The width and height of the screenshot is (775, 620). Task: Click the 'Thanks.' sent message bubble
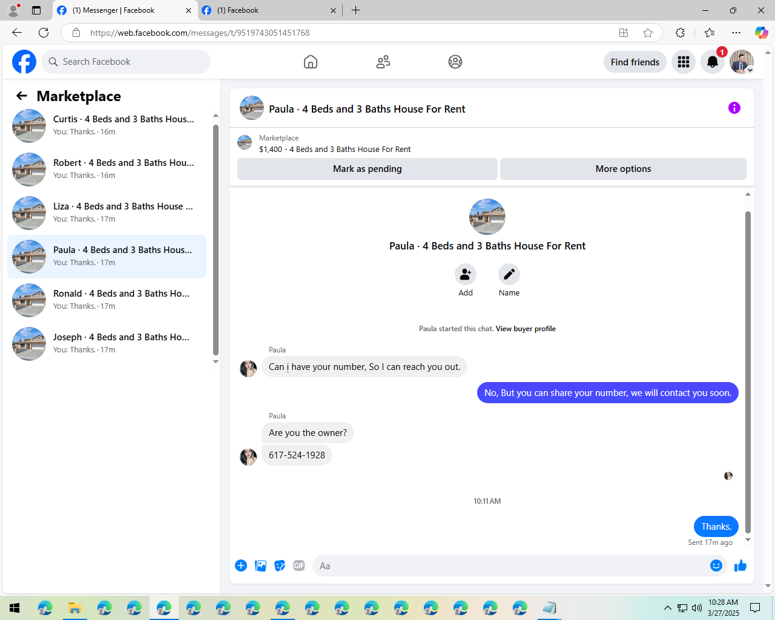pos(716,527)
